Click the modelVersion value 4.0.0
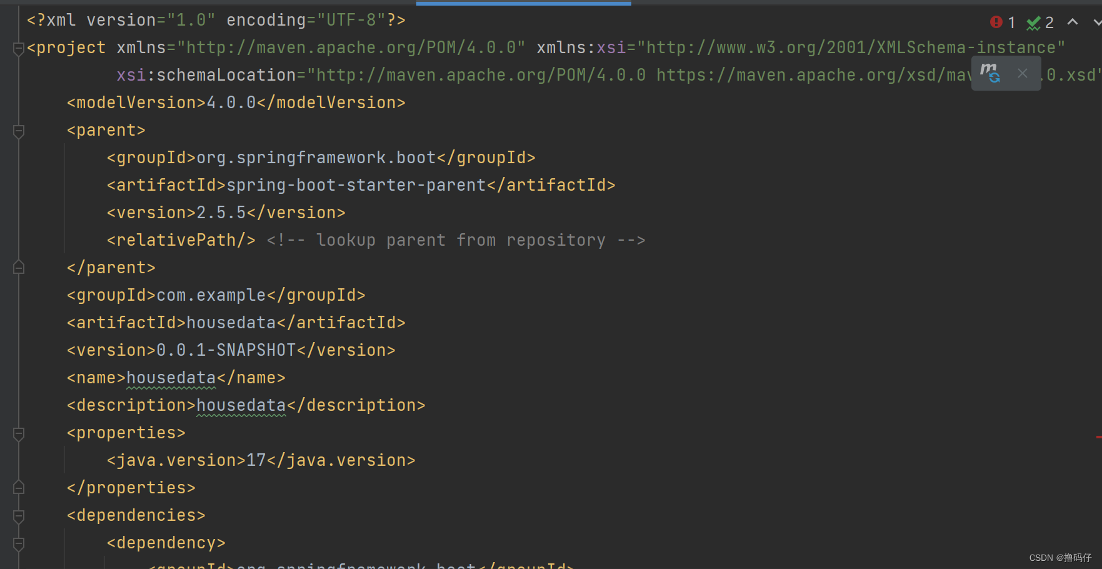 coord(231,103)
